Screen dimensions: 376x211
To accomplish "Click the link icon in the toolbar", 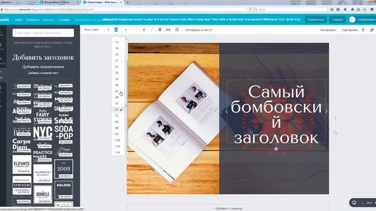I will (x=372, y=30).
